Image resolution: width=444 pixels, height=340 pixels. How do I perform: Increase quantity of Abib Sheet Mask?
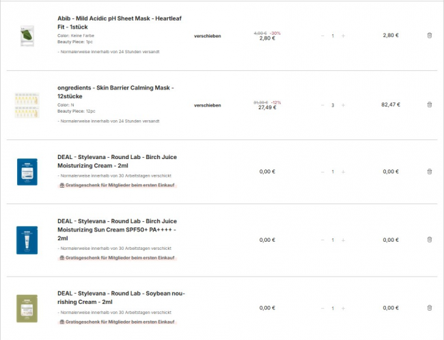pos(343,36)
